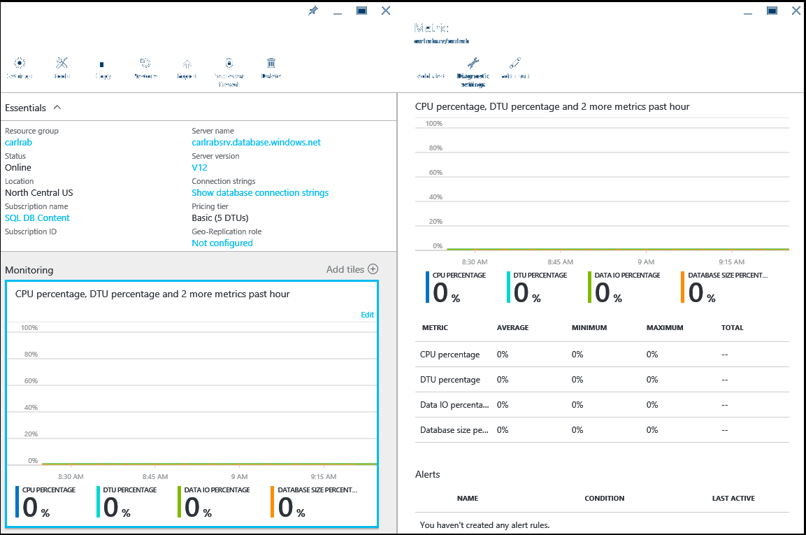Select the Data IO percenta... table row

(x=602, y=405)
